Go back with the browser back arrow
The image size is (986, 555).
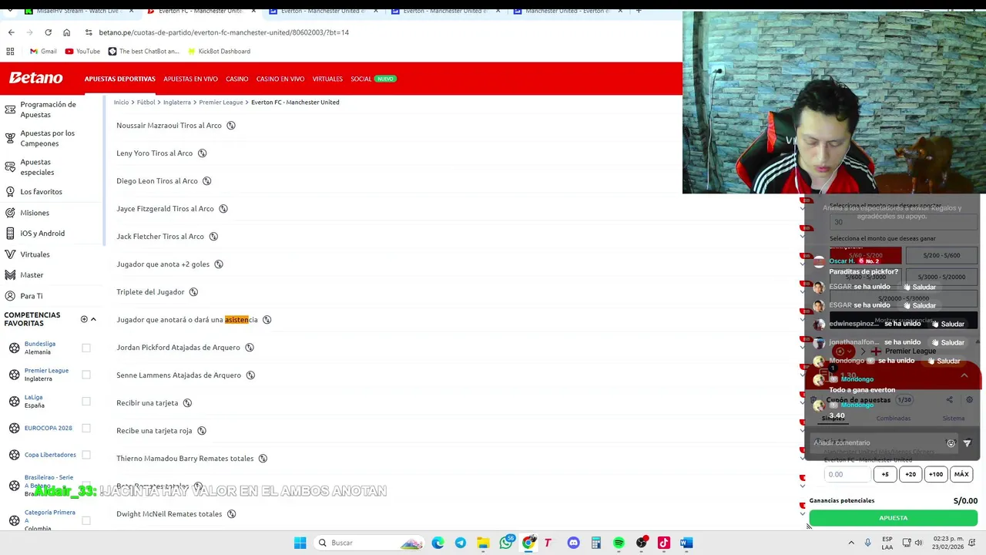click(11, 32)
